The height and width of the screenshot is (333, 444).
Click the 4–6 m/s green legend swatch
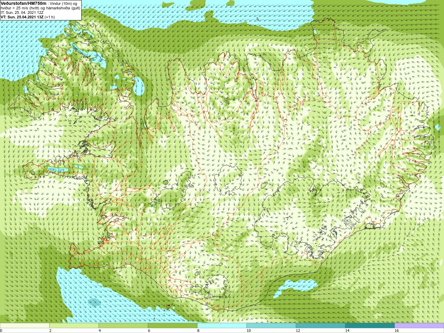tap(123, 326)
